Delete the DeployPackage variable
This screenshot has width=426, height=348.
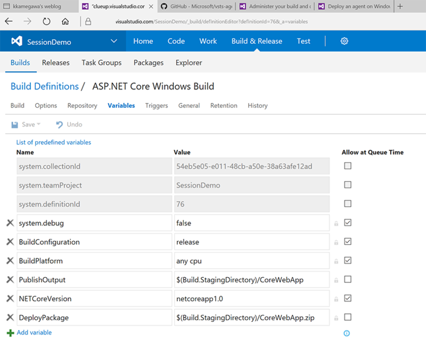point(10,317)
